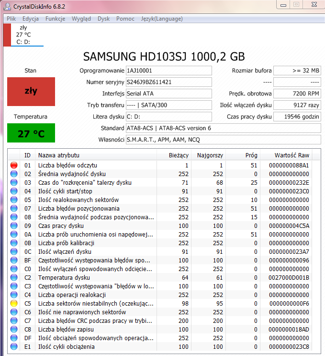Click the blue status icon for attribute 0A
Viewport: 325px width, 356px height.
coord(14,234)
